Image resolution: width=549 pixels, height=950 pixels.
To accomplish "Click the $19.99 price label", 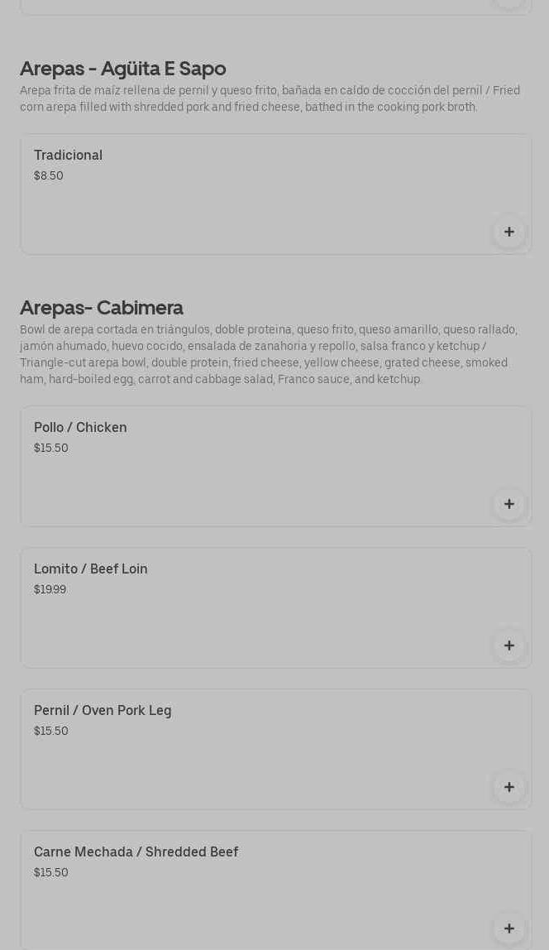I will click(x=50, y=590).
